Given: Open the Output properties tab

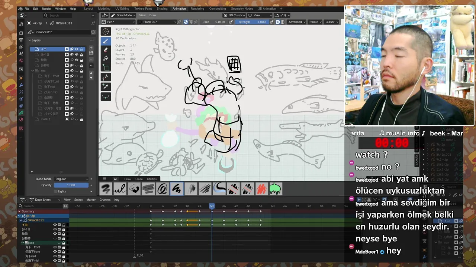Looking at the screenshot, I should (x=21, y=40).
